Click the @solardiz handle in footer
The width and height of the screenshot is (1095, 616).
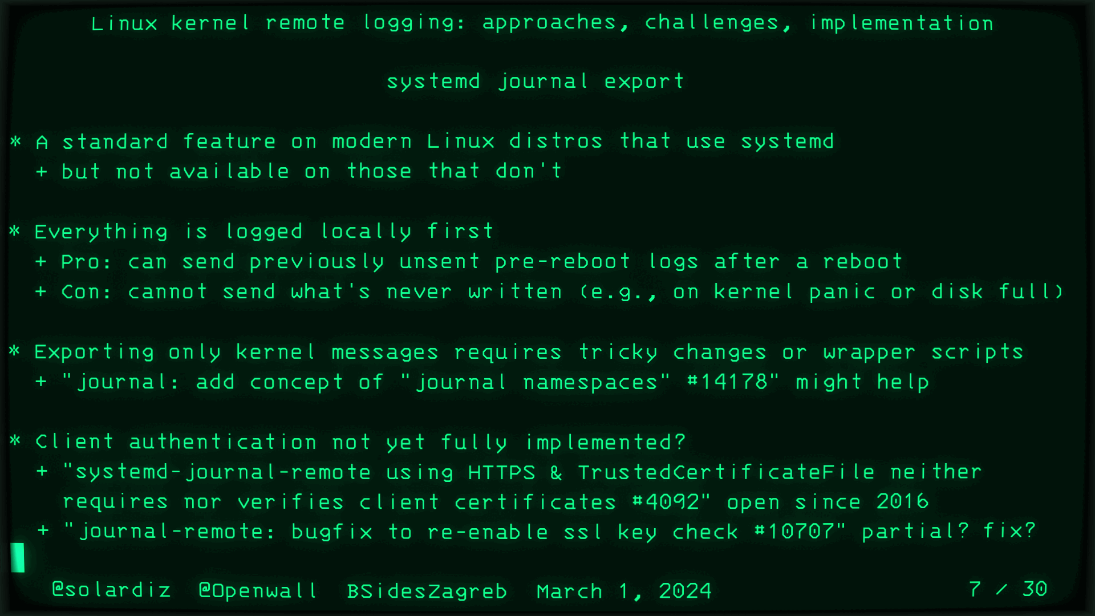[x=111, y=590]
